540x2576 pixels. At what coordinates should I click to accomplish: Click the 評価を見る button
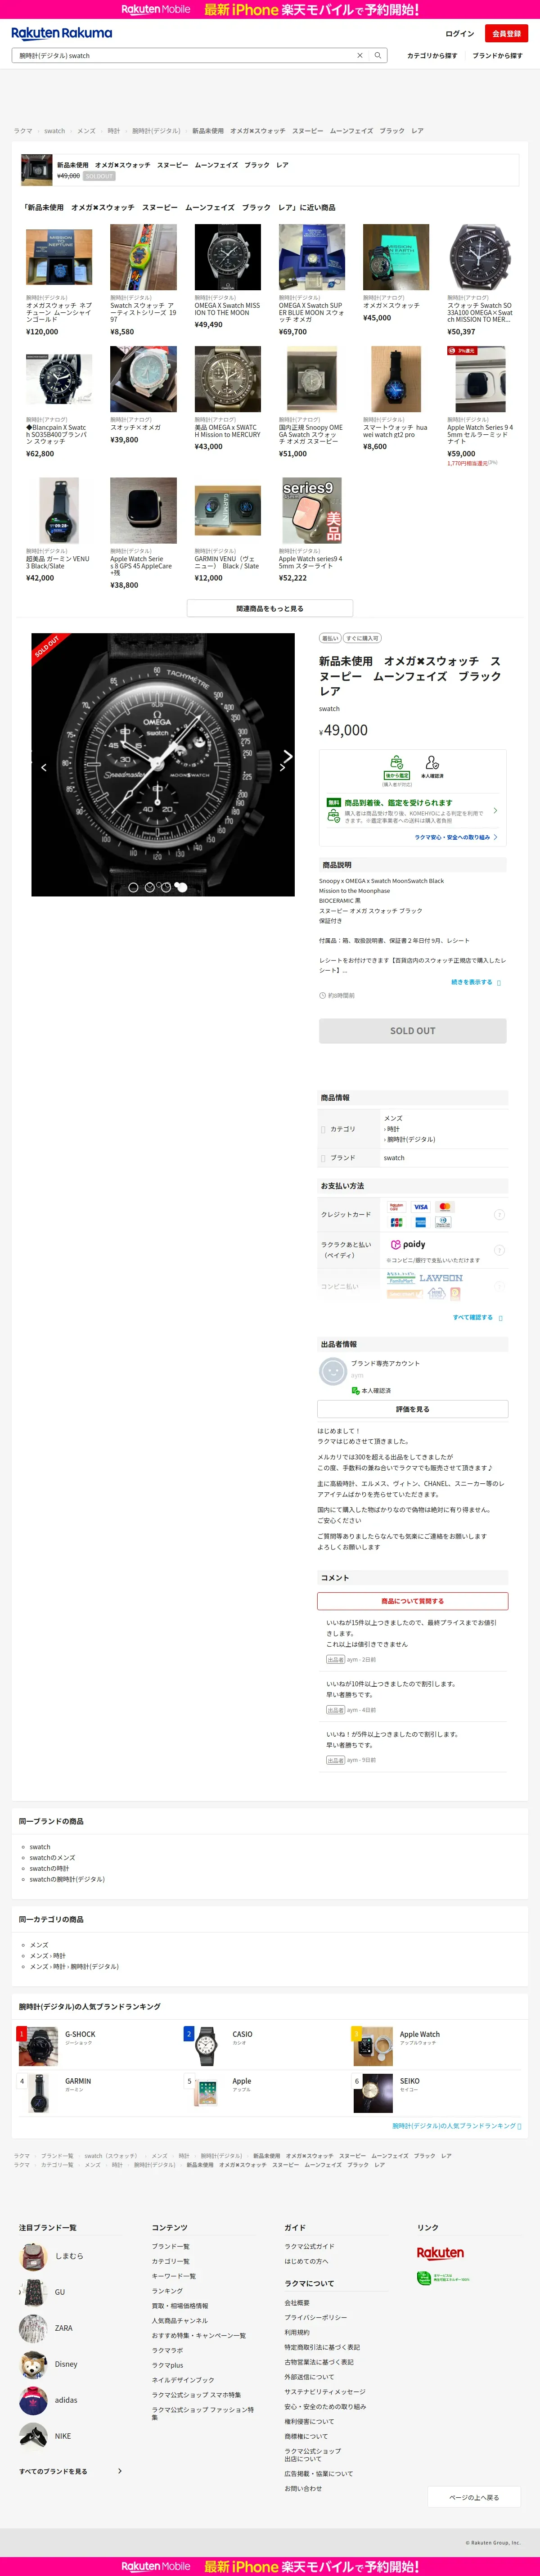pos(413,1409)
